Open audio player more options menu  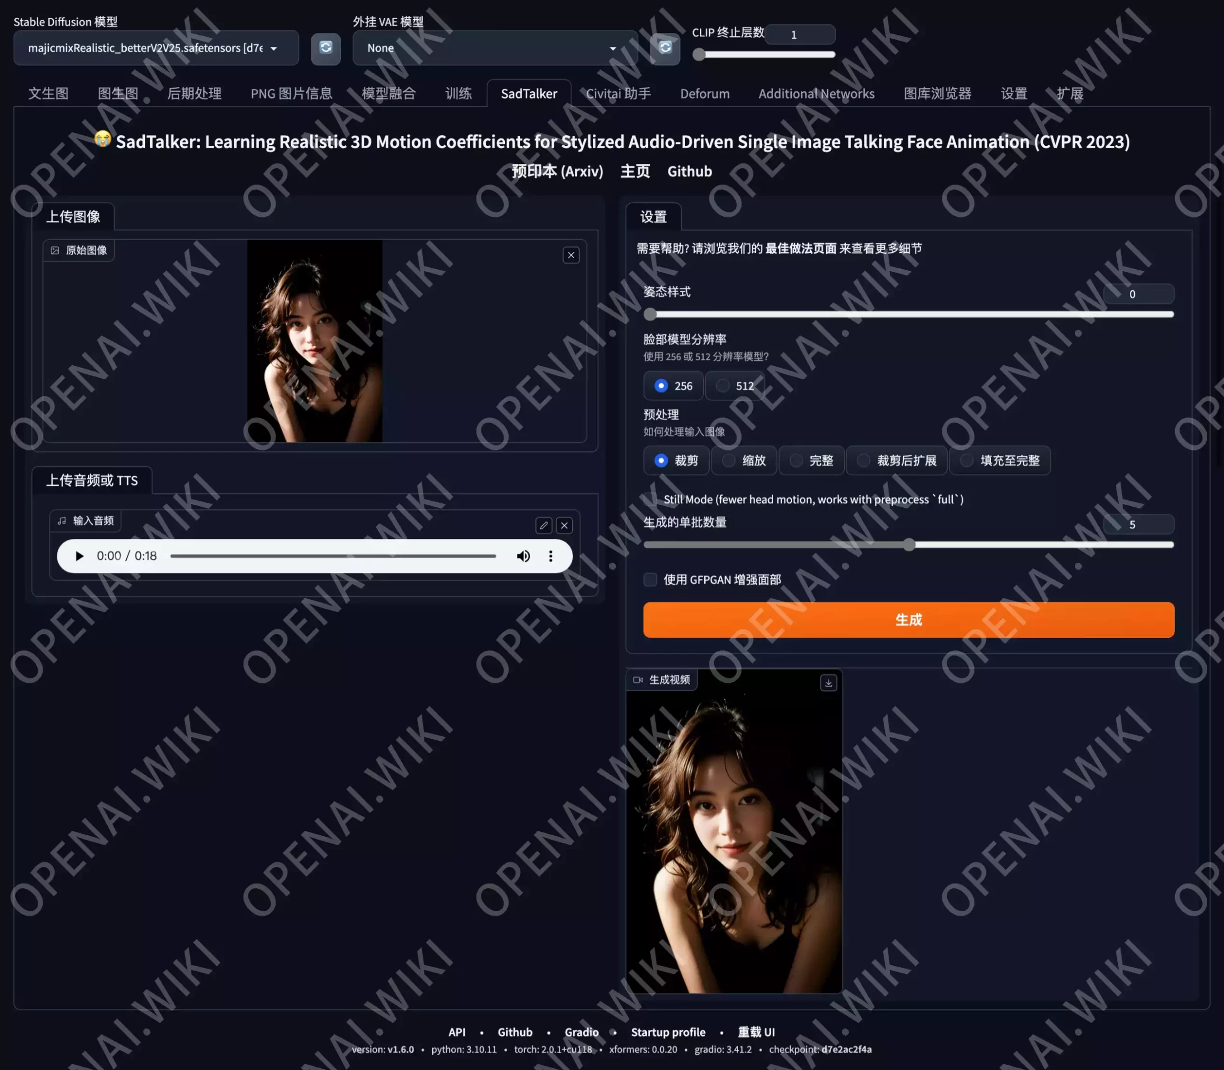[550, 556]
